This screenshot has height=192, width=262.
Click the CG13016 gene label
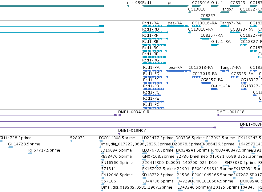pos(201,3)
